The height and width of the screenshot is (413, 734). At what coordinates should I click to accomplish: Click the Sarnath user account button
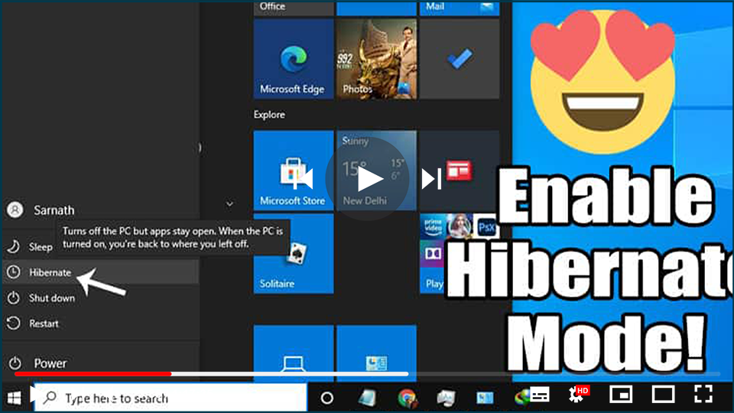[54, 210]
